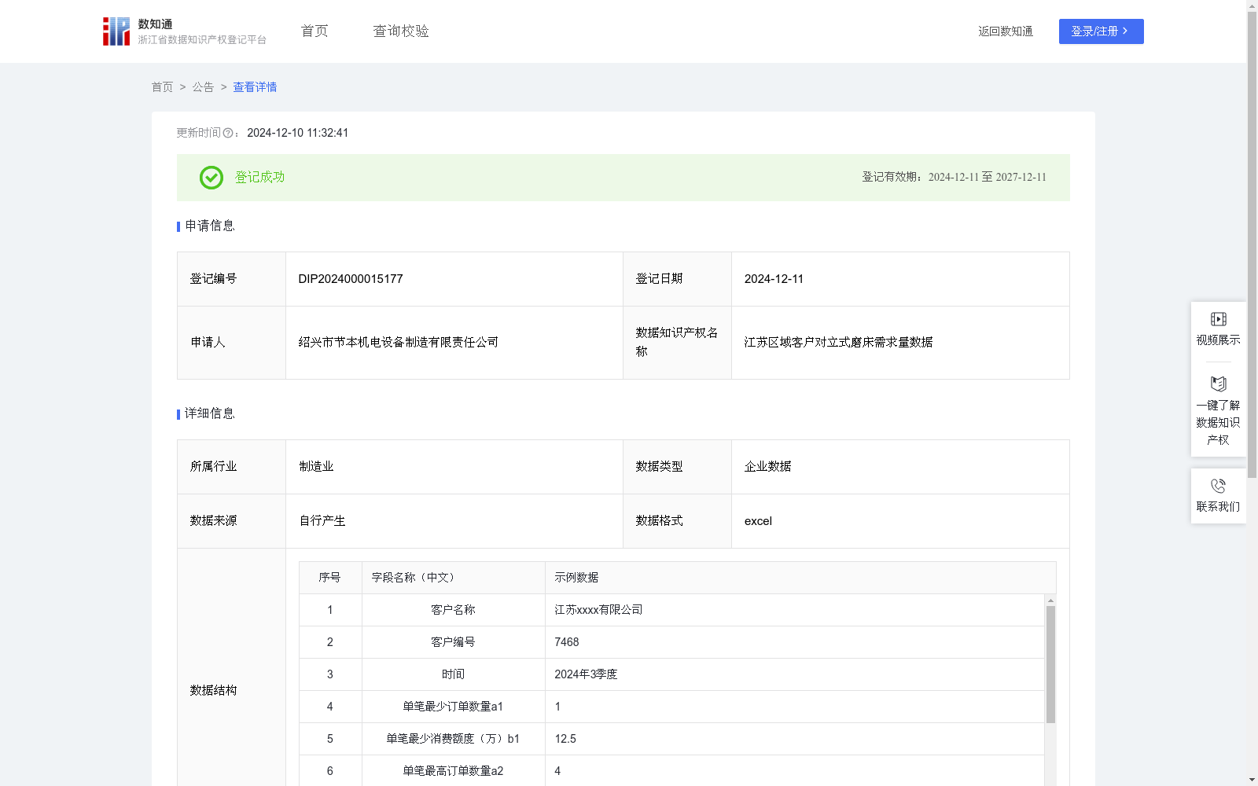This screenshot has height=786, width=1258.
Task: Click the green 登记成功 check icon
Action: 211,178
